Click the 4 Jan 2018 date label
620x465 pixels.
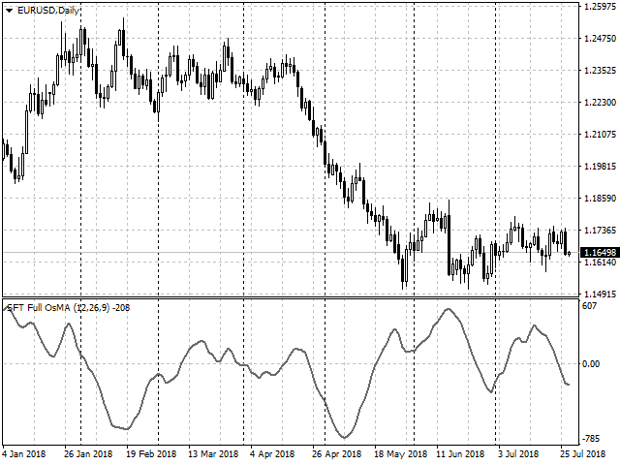pos(24,454)
